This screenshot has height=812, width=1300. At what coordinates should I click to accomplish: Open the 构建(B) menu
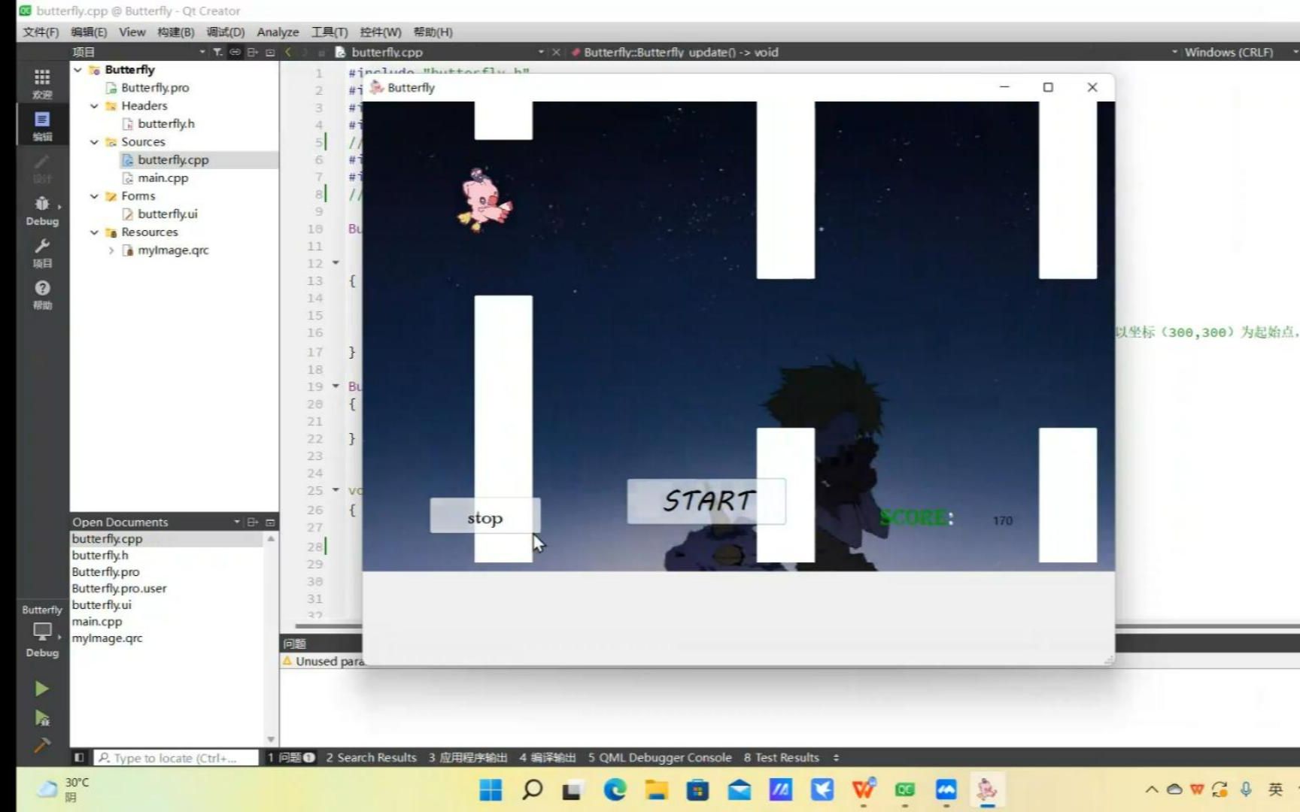(x=175, y=32)
